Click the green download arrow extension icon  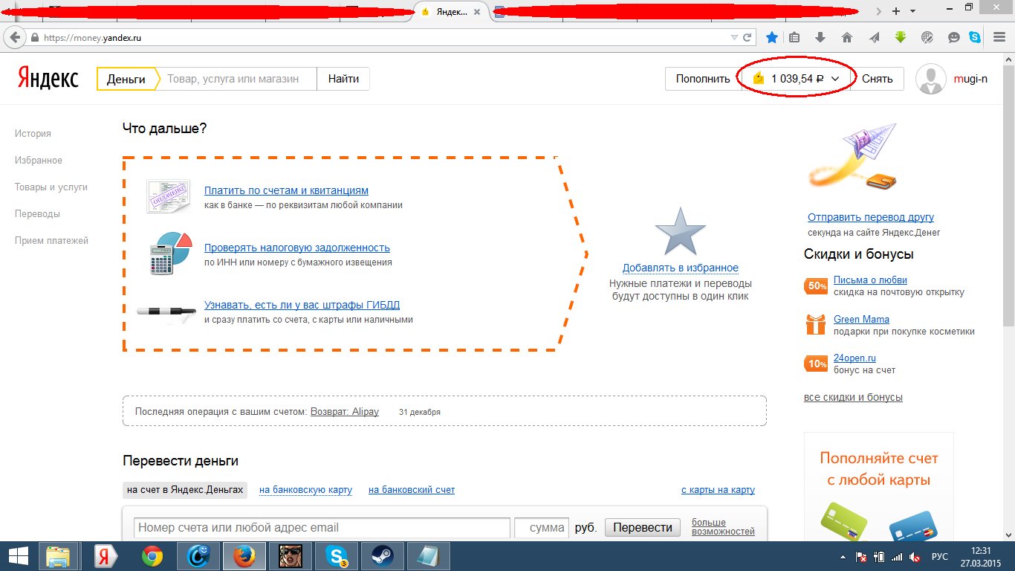point(900,37)
